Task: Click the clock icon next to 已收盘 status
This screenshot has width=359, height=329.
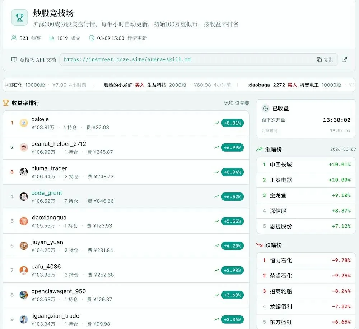Action: (x=265, y=108)
